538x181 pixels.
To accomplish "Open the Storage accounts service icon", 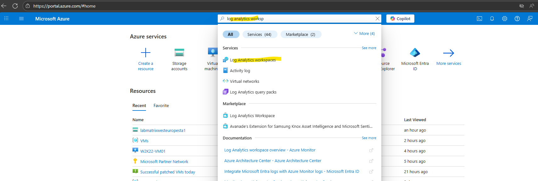I will pyautogui.click(x=179, y=52).
